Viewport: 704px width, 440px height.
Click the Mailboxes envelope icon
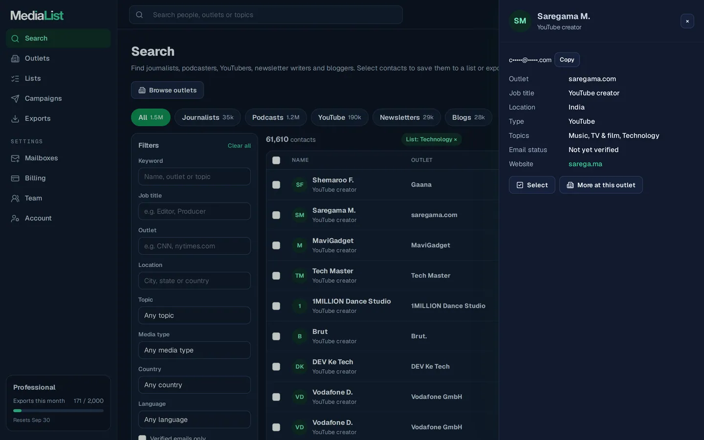[x=15, y=158]
